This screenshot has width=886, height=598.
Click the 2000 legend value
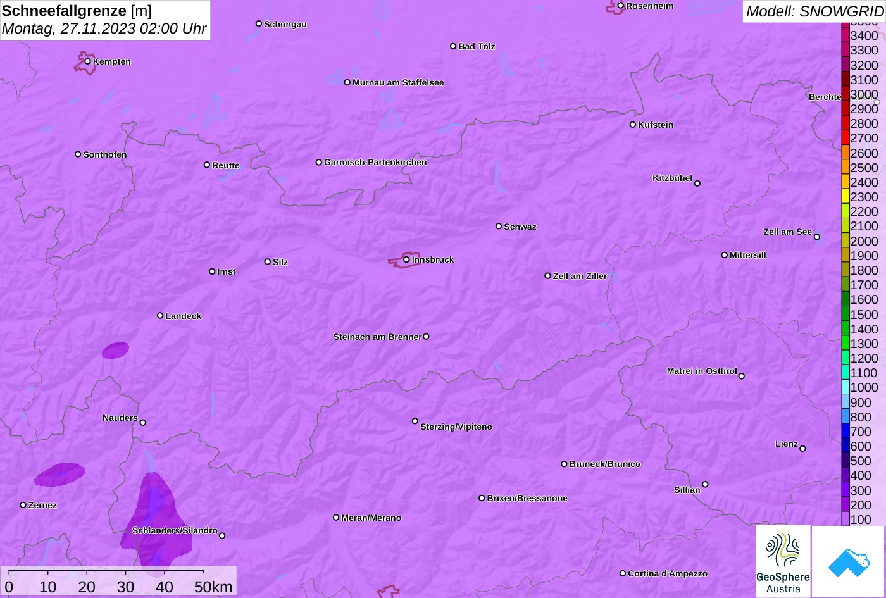[x=864, y=241]
